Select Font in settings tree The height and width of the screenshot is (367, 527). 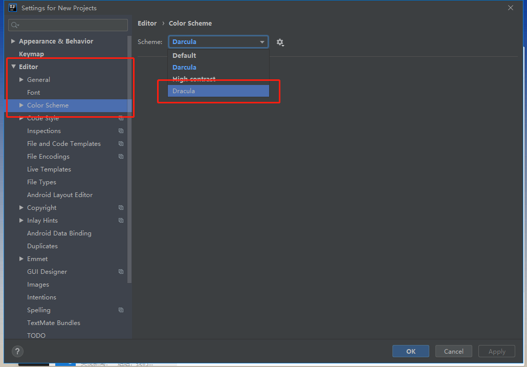(34, 93)
